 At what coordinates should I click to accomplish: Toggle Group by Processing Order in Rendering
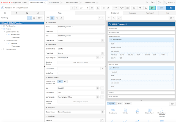29,18
